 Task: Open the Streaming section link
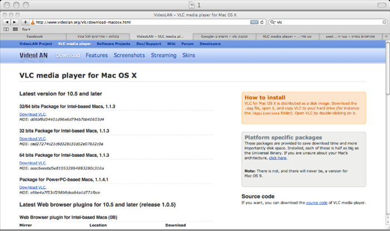tap(164, 55)
